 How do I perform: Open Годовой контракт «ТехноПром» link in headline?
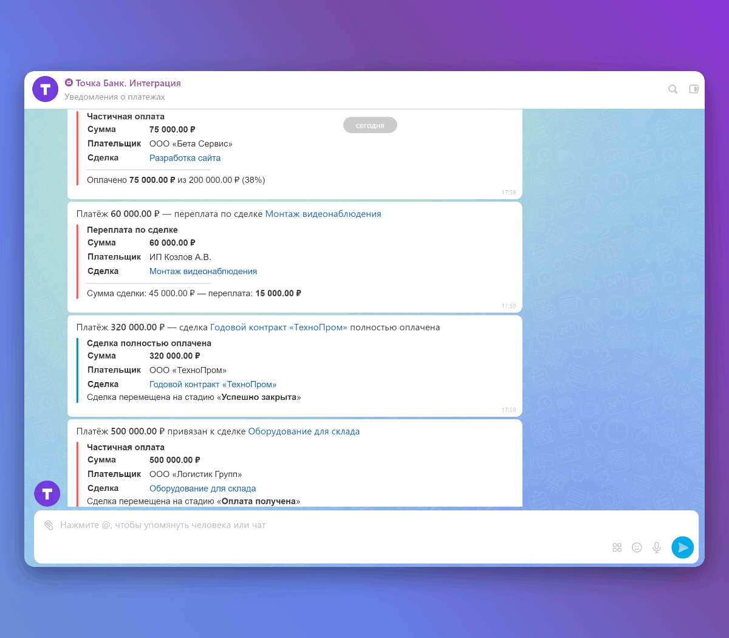(278, 328)
